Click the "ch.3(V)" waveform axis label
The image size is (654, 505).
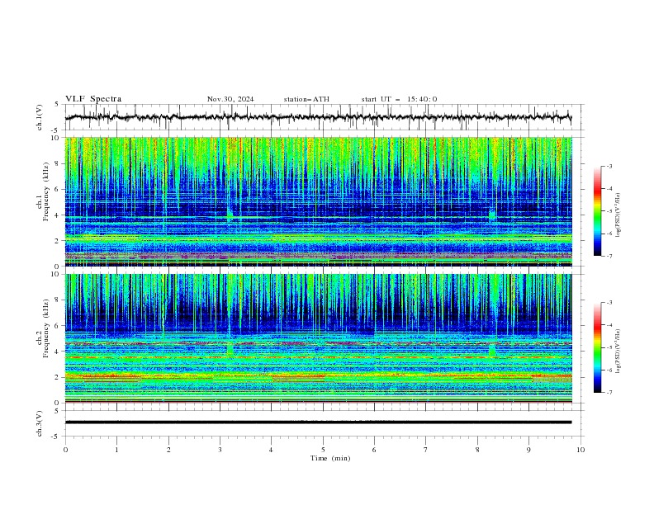[40, 423]
